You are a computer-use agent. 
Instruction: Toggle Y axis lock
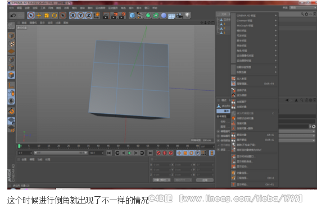(81, 15)
